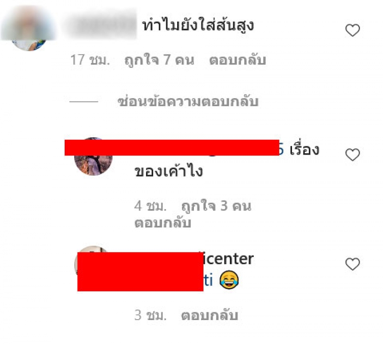Open the "ถูกใจ 7 คน" likes list
This screenshot has height=344, width=383.
[x=159, y=60]
